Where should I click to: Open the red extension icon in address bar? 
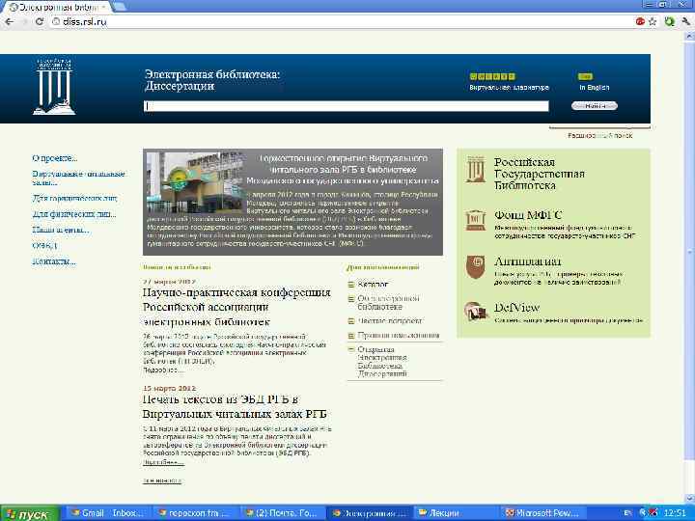click(x=640, y=21)
